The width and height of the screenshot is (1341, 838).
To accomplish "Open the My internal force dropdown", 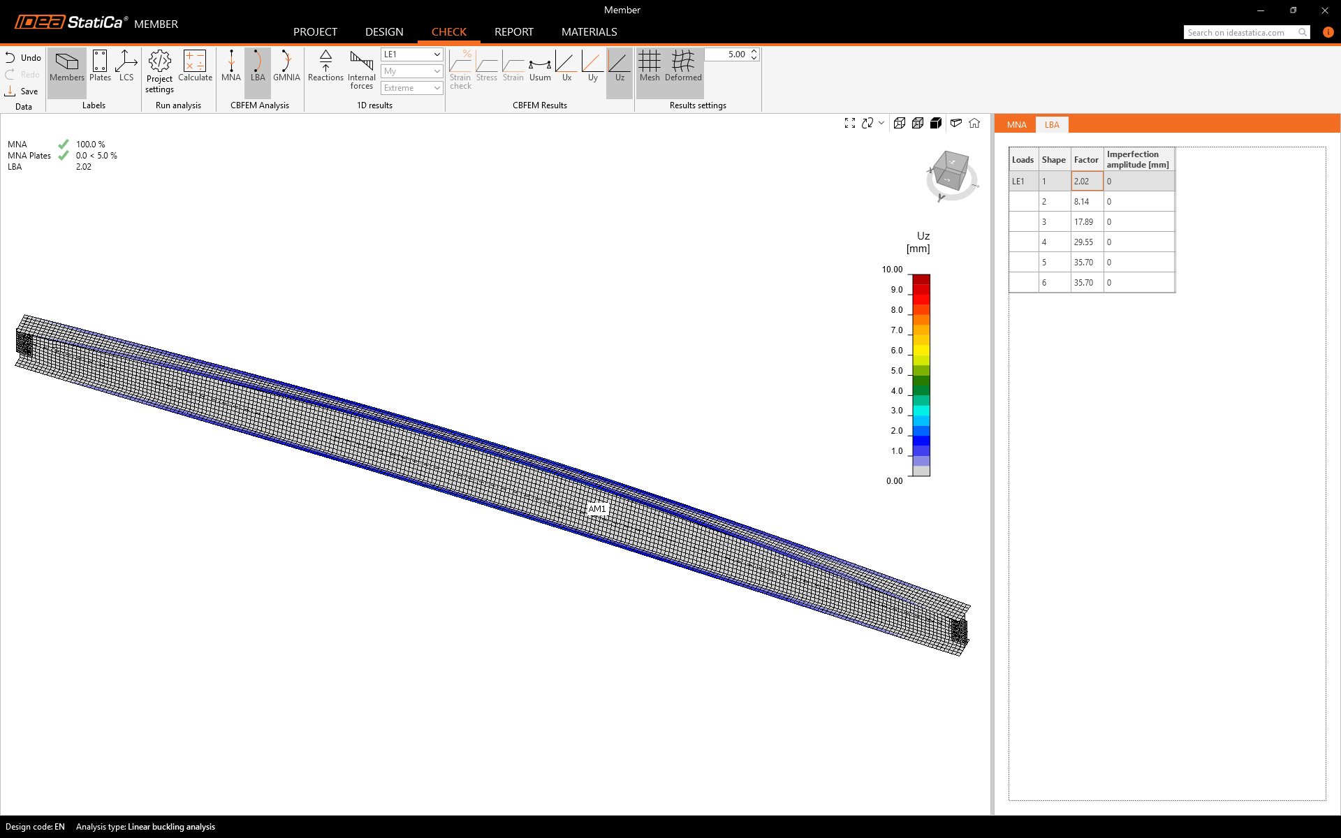I will click(411, 71).
